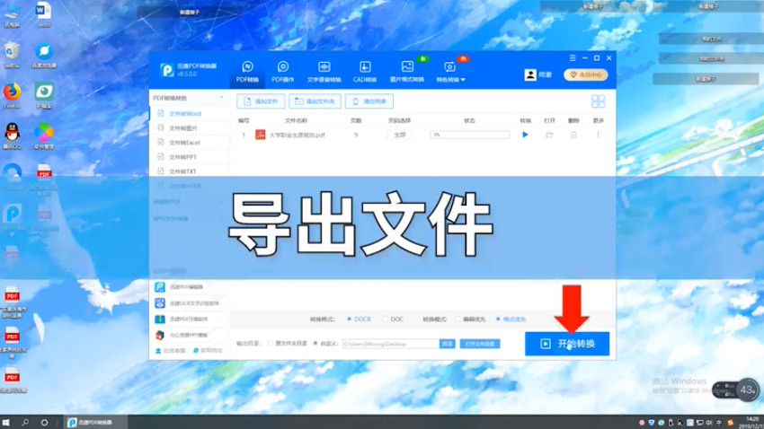This screenshot has width=764, height=429.
Task: Start converting the listed PDF with play icon
Action: point(525,135)
